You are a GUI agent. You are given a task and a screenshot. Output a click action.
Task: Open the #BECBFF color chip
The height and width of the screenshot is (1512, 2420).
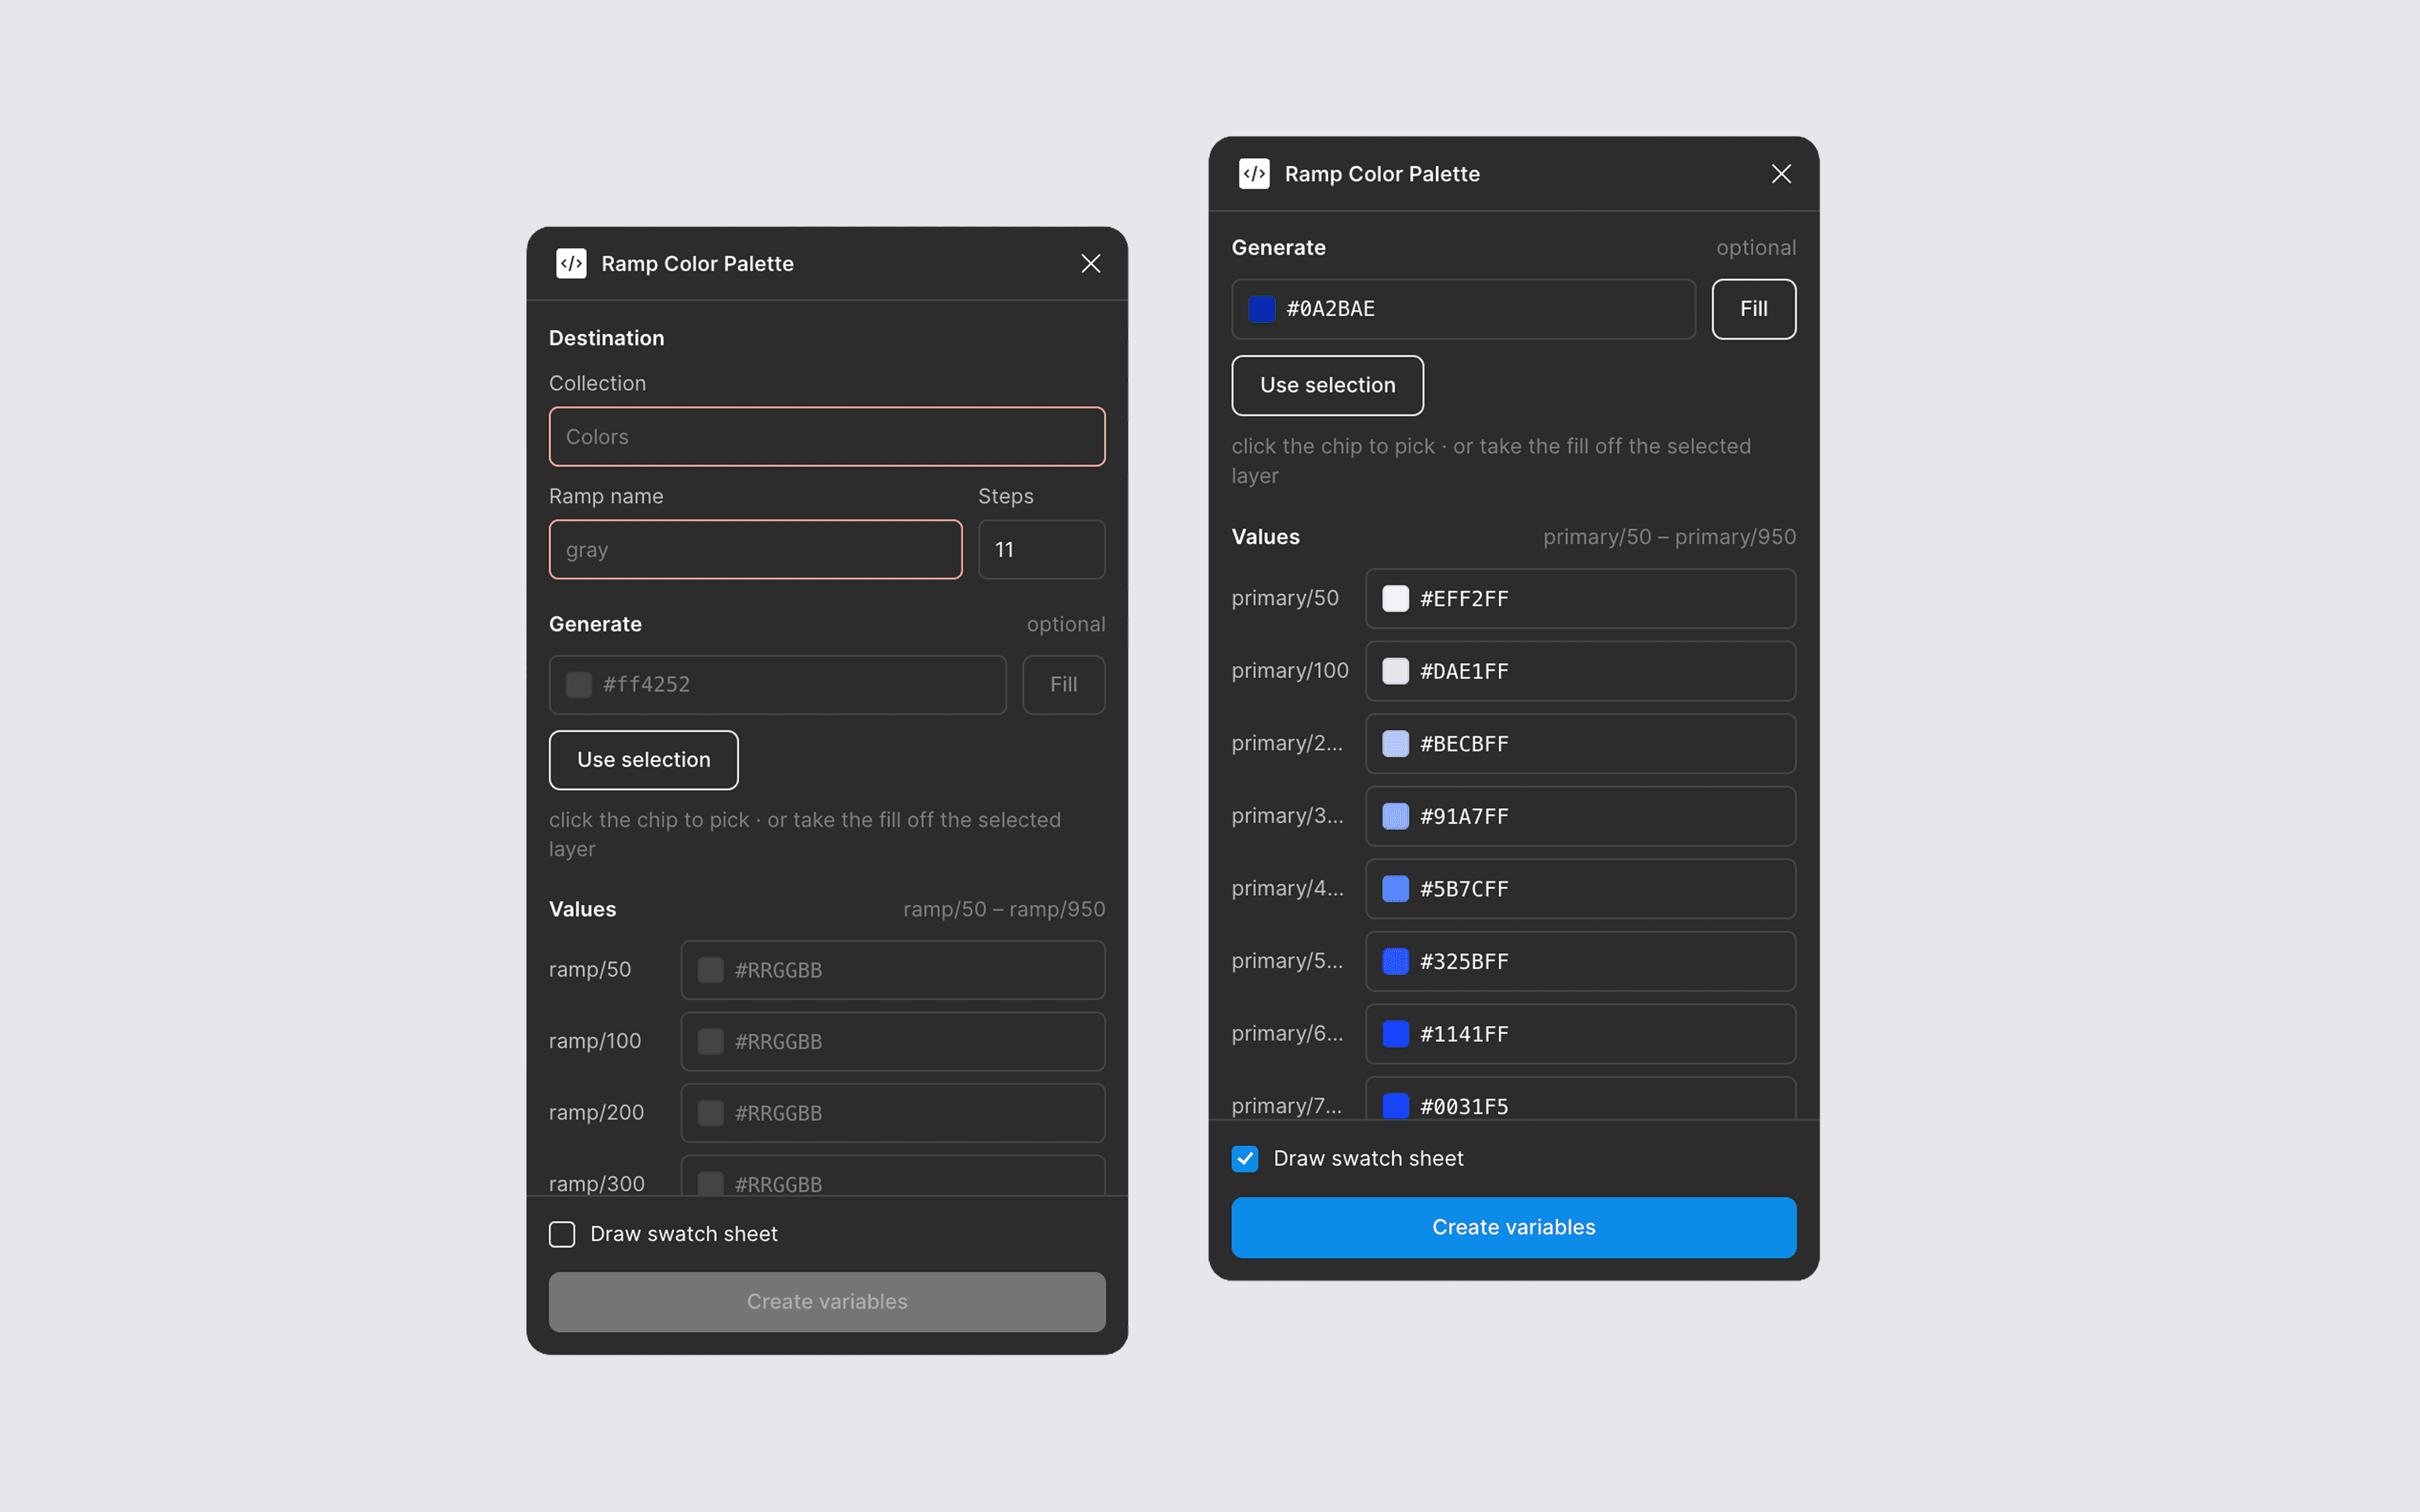tap(1395, 744)
